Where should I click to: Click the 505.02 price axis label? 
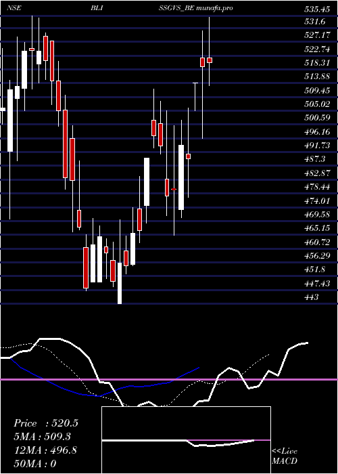tap(317, 104)
